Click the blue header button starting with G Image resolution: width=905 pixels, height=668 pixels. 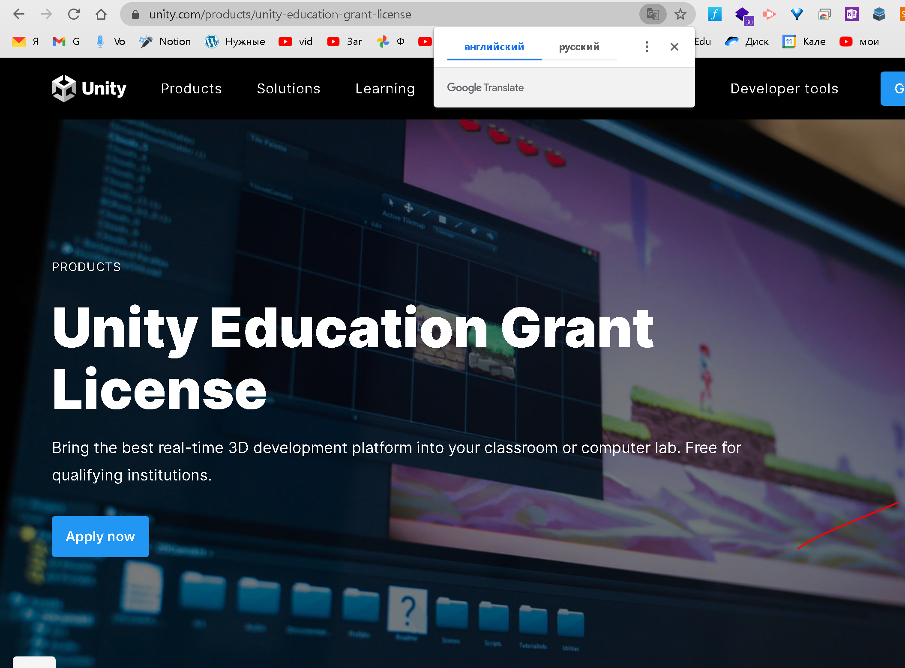pos(893,89)
